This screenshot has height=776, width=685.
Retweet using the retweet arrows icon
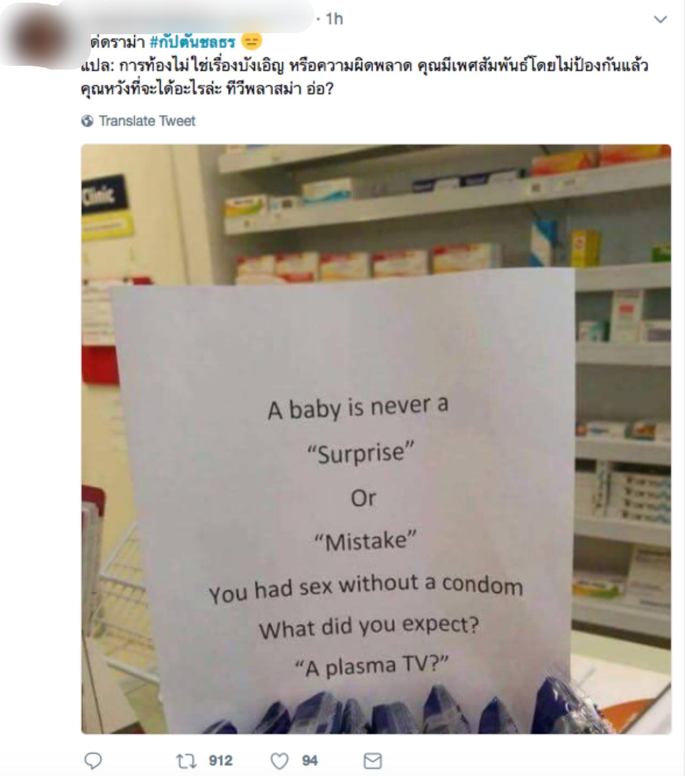[x=186, y=760]
